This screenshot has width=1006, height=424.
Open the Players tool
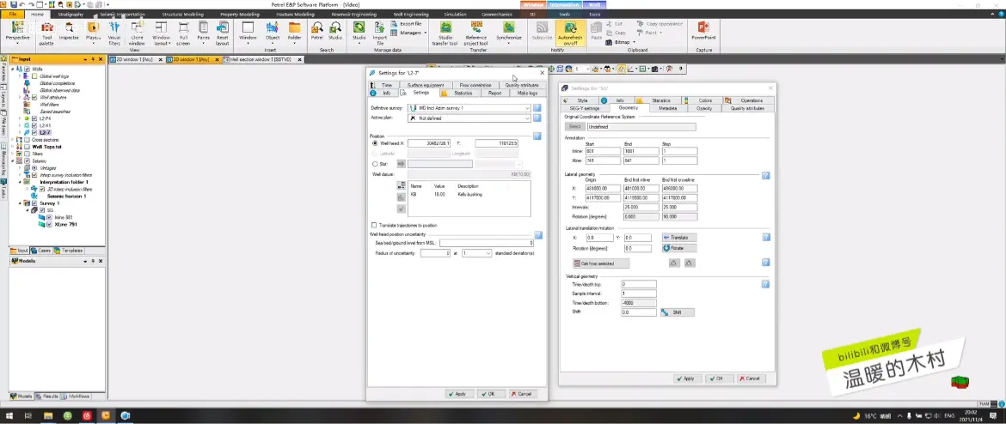coord(93,32)
